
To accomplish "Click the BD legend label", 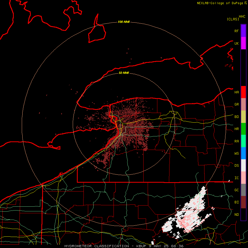I will tap(237, 117).
